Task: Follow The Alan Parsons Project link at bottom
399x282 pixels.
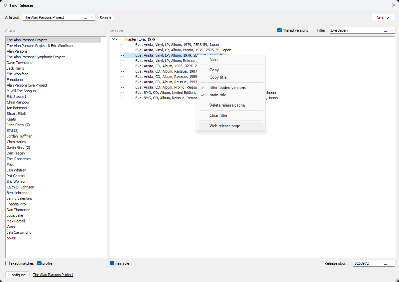Action: 53,275
